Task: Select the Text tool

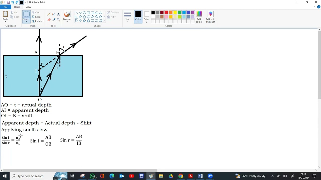Action: tap(58, 14)
